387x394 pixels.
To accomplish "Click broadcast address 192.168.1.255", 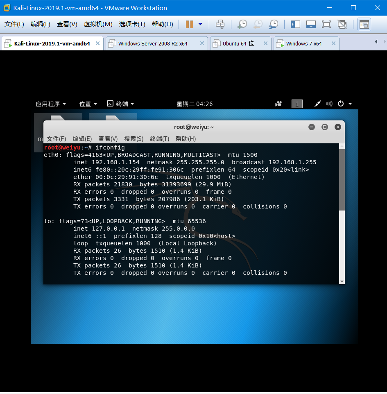I will click(x=292, y=162).
